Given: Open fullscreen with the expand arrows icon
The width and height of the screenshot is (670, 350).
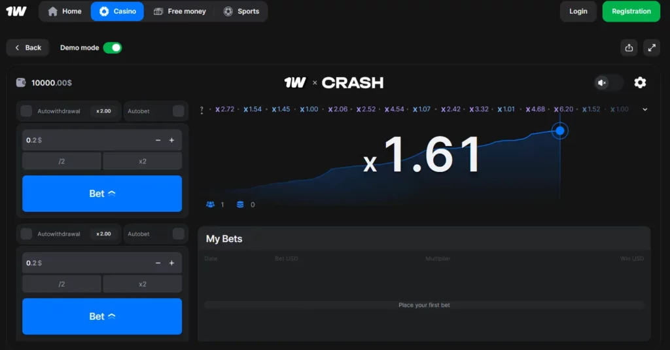Looking at the screenshot, I should tap(652, 48).
